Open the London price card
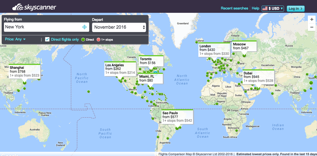Screen dimensions: 317x156 click(x=214, y=50)
